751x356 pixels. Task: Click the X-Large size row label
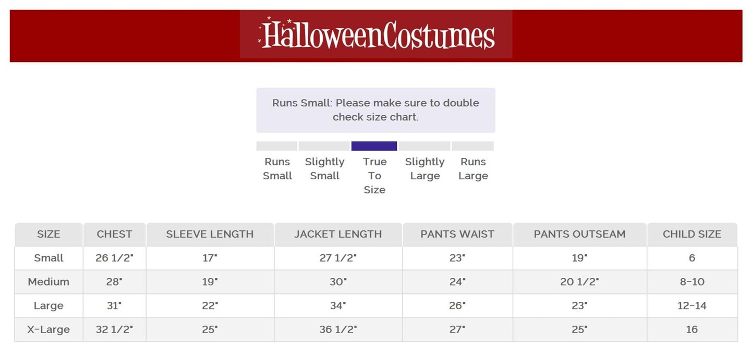[x=49, y=330]
